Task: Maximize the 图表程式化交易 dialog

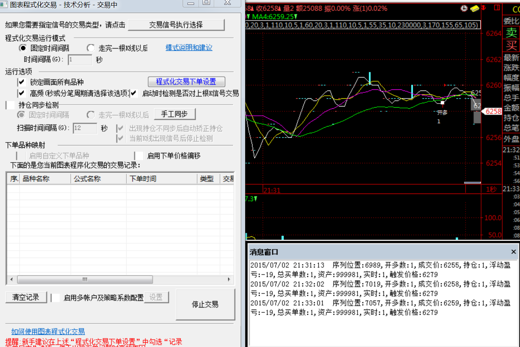Action: click(206, 3)
